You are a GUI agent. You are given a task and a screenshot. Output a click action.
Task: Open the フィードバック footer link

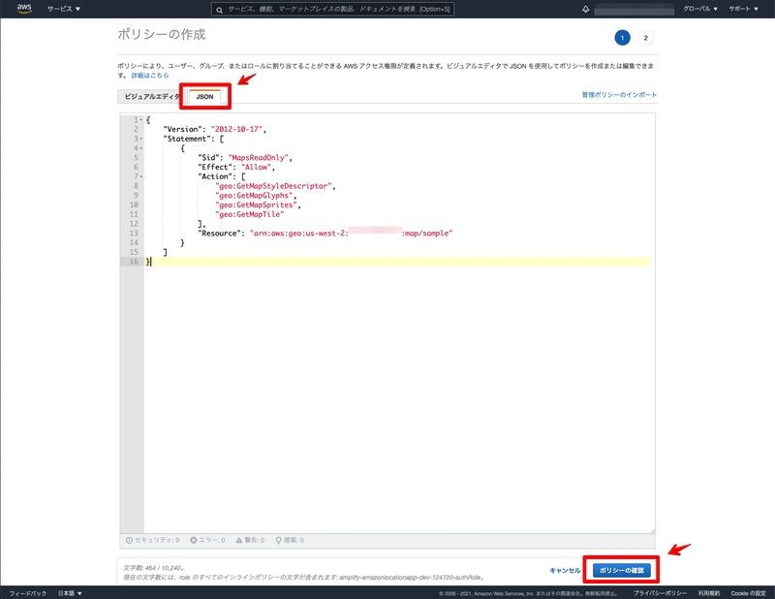point(28,593)
